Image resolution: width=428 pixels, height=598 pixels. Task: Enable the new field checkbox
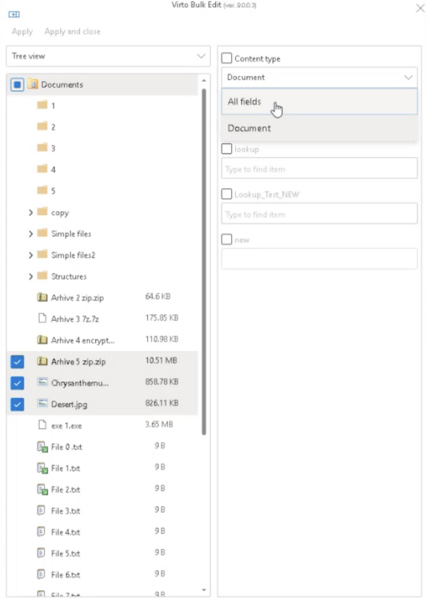[x=227, y=239]
